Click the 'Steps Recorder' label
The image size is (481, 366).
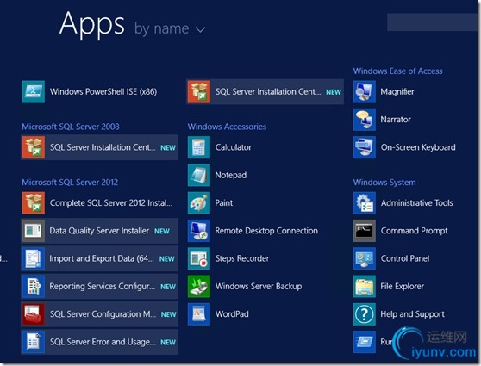(x=242, y=258)
